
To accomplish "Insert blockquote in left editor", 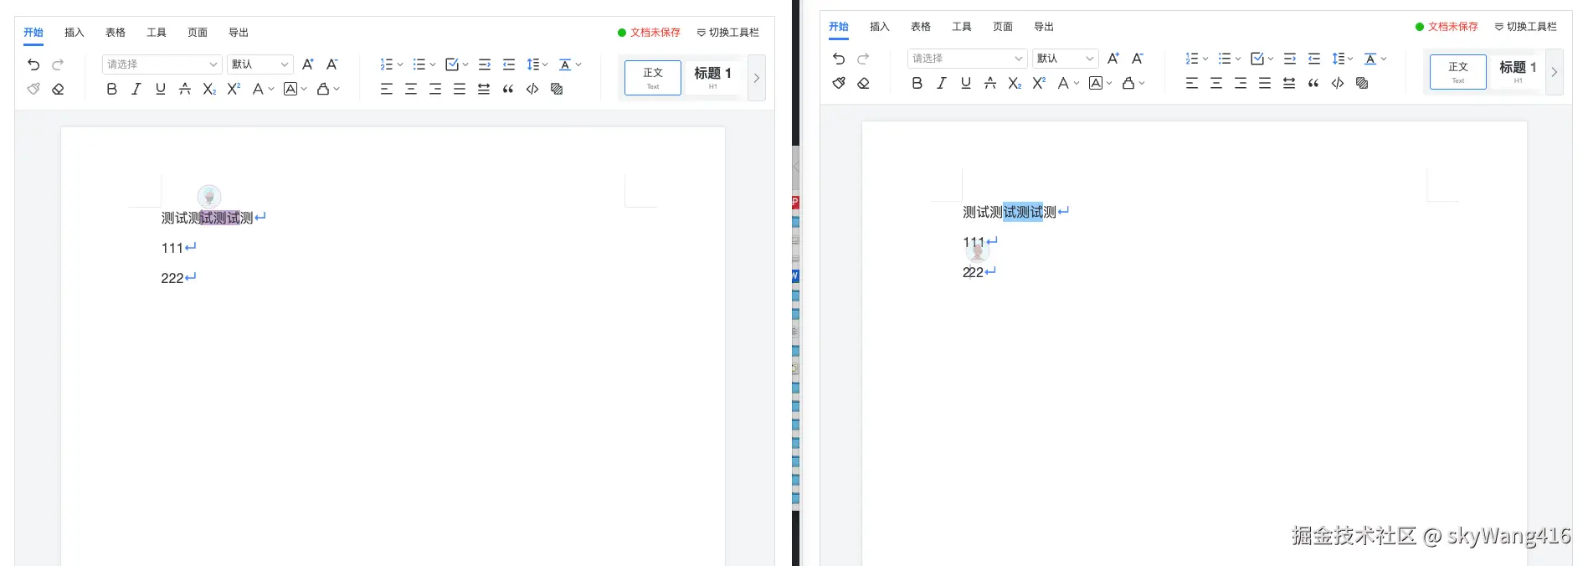I will 508,89.
